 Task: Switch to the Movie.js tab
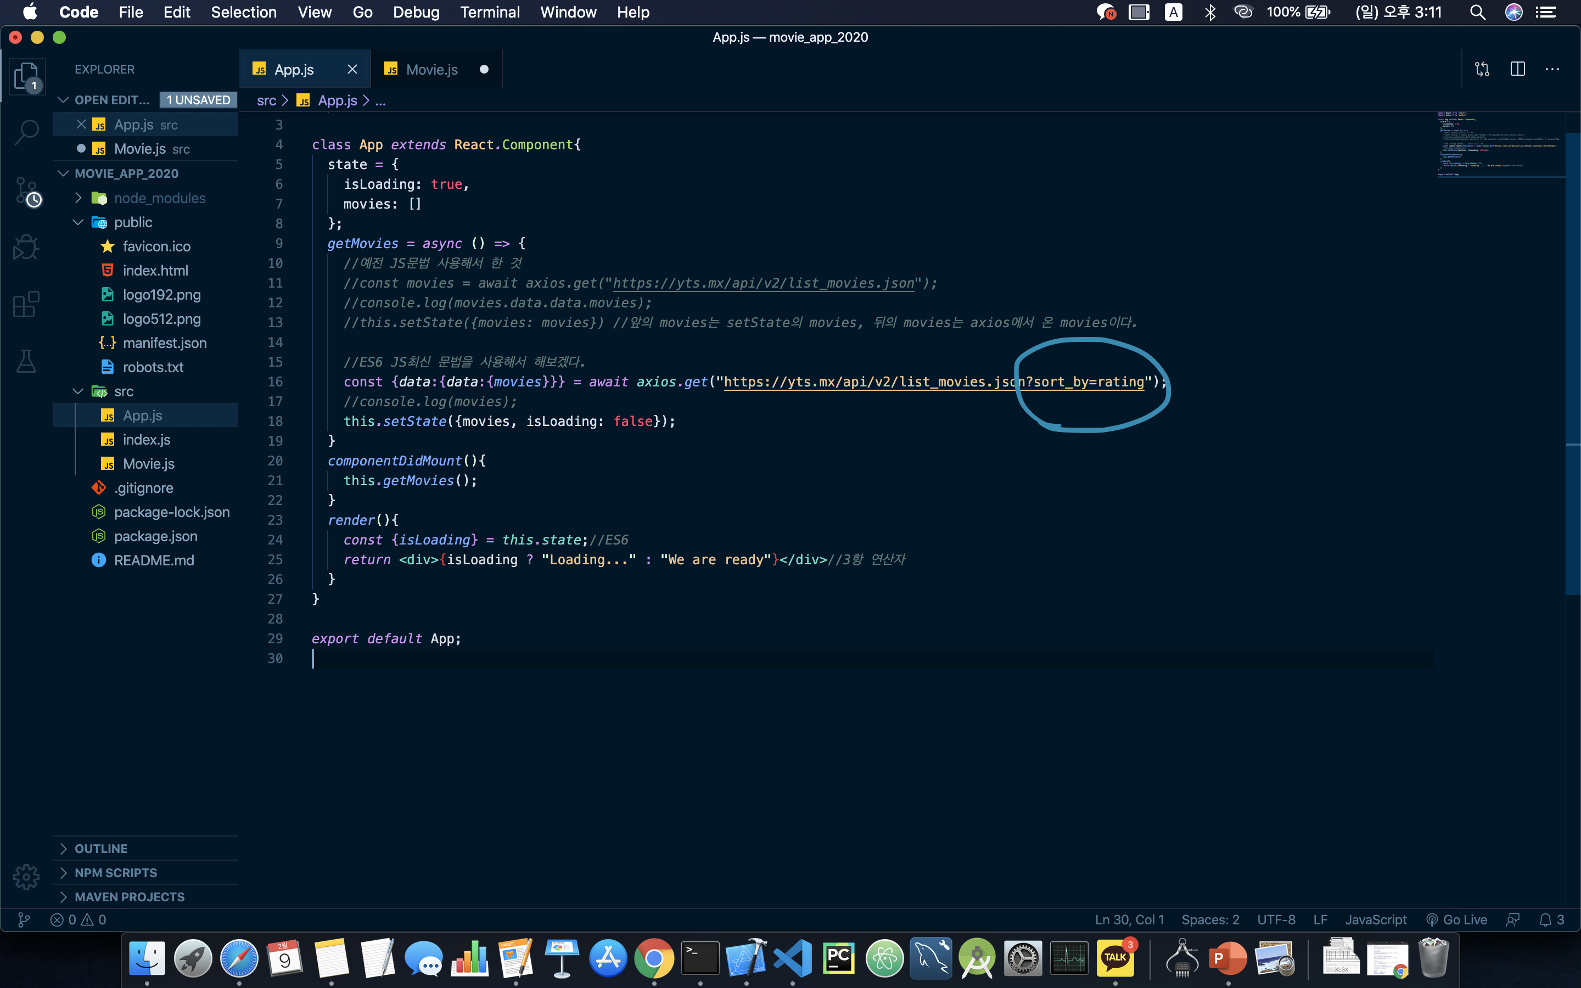pyautogui.click(x=431, y=69)
